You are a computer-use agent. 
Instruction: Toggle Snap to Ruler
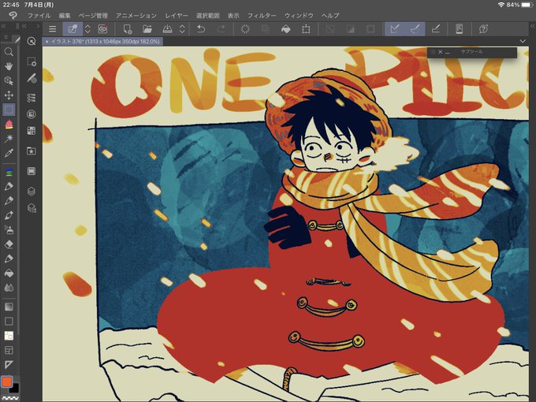(x=395, y=29)
